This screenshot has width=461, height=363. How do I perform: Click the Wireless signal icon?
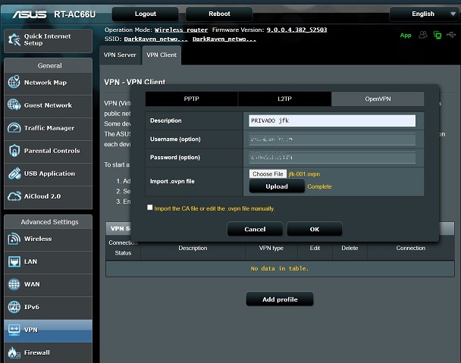pos(14,239)
